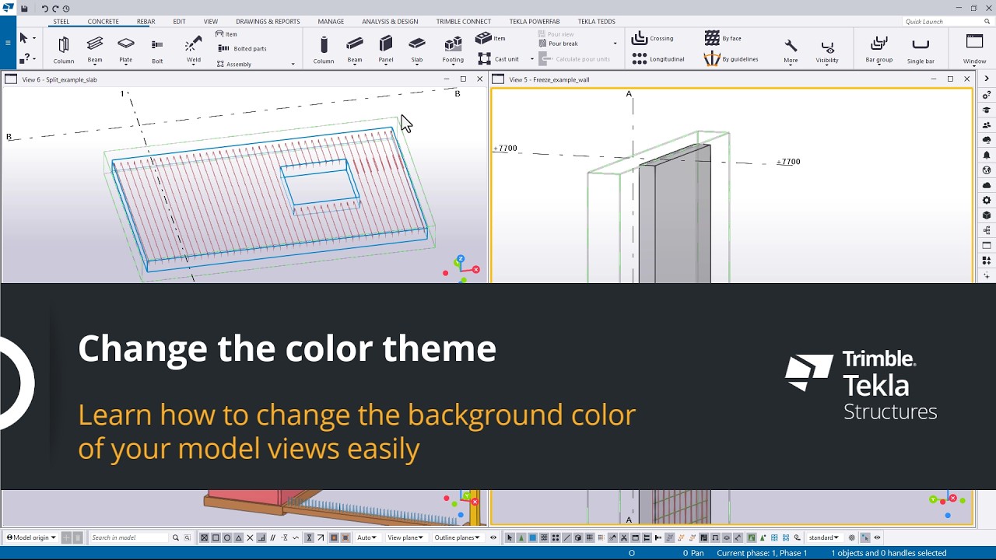996x560 pixels.
Task: Toggle the eye icon at toolbar end
Action: tap(877, 537)
